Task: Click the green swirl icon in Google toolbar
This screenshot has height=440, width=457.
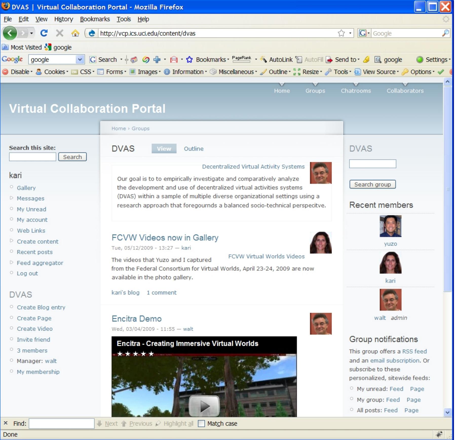Action: [146, 59]
